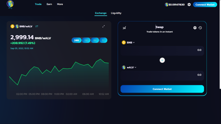Expand the price chart to fullscreen
221x124 pixels.
(103, 26)
